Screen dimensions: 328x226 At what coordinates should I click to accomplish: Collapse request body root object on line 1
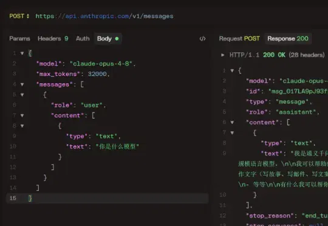22,53
